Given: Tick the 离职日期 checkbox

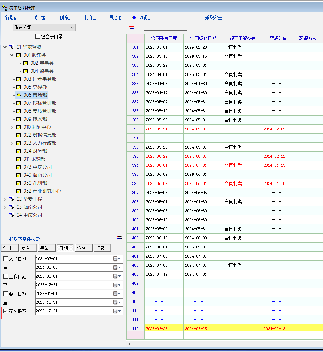Looking at the screenshot, I should tap(5, 294).
